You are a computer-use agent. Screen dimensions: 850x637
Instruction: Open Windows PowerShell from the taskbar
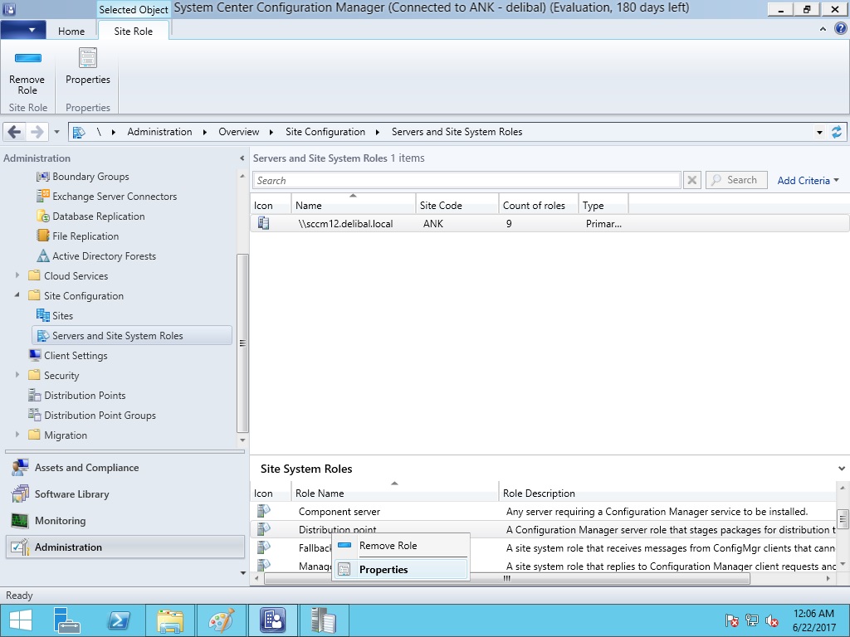tap(119, 620)
